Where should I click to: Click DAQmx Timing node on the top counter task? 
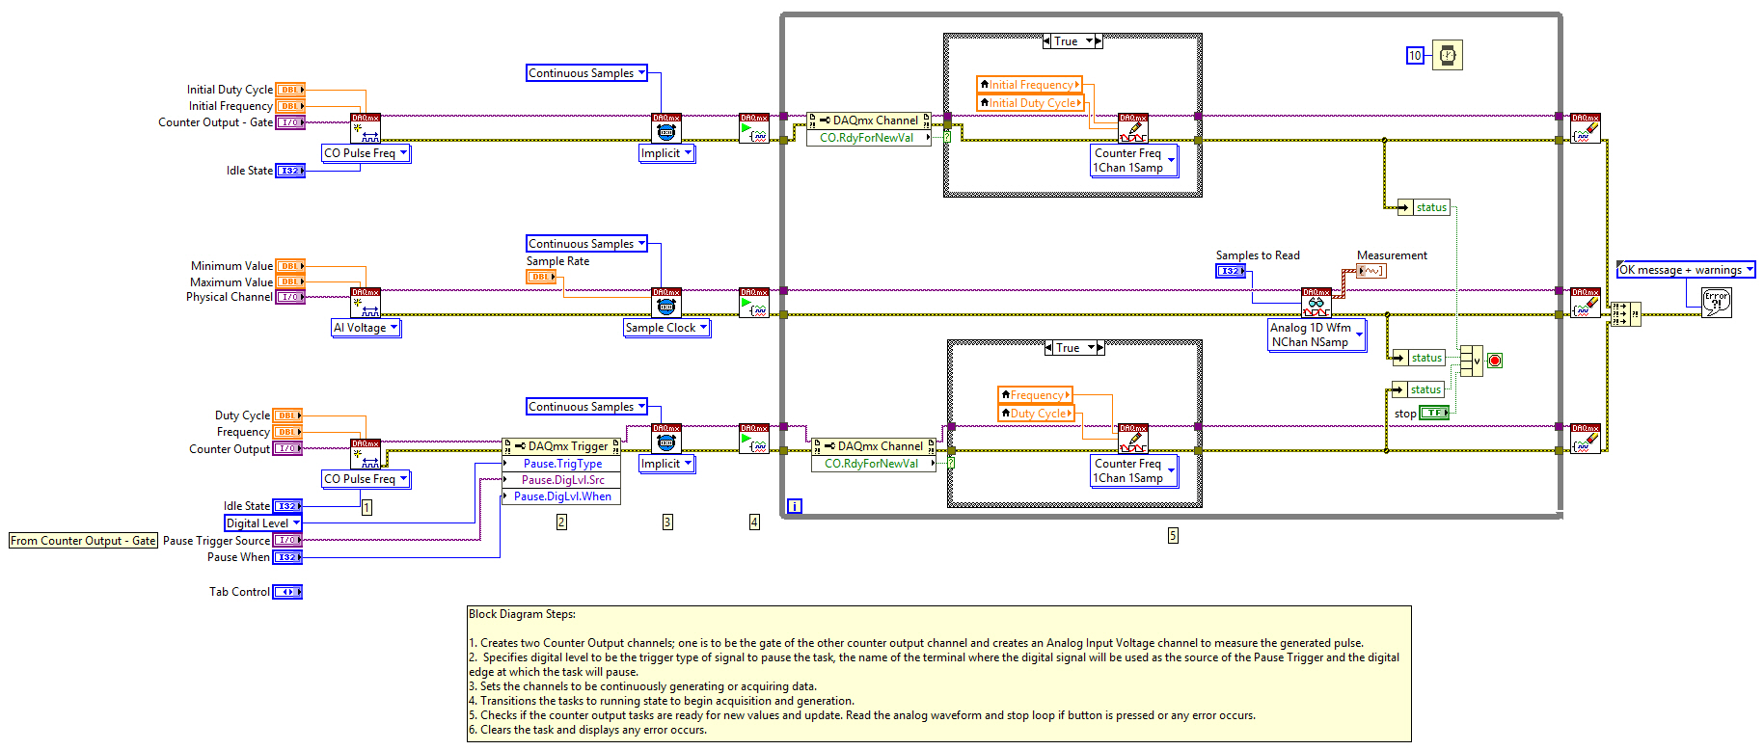(x=666, y=128)
